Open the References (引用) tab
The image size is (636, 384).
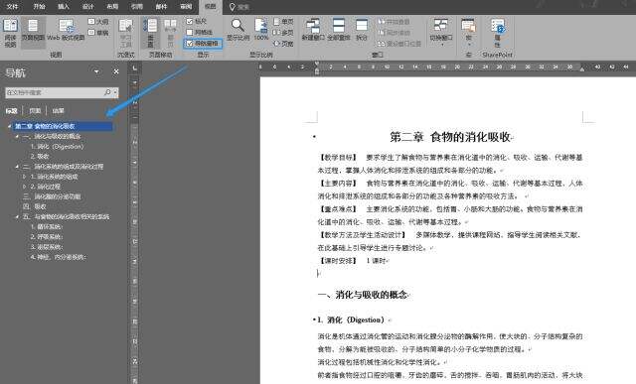[137, 7]
